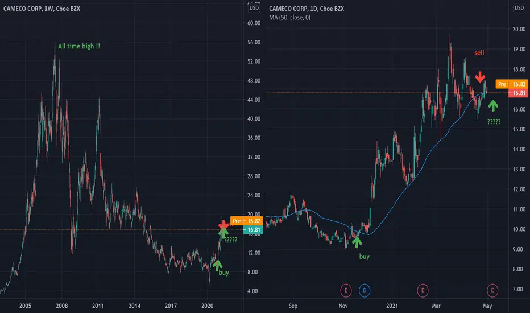Open the earnings E marker above May

tap(492, 290)
